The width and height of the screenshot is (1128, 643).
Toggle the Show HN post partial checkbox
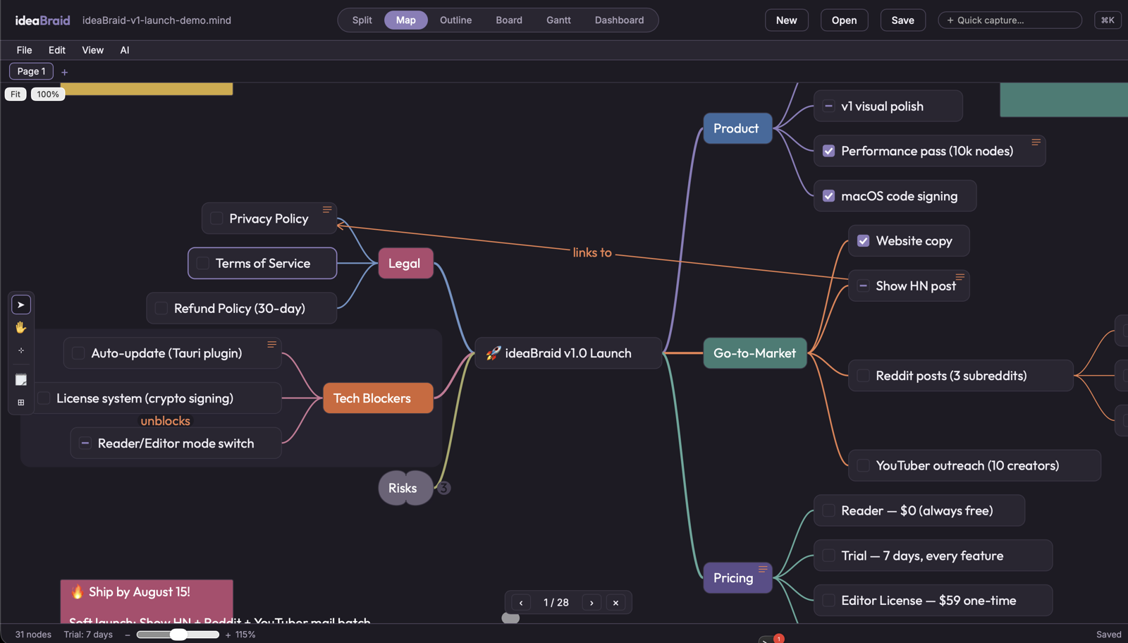(x=864, y=286)
